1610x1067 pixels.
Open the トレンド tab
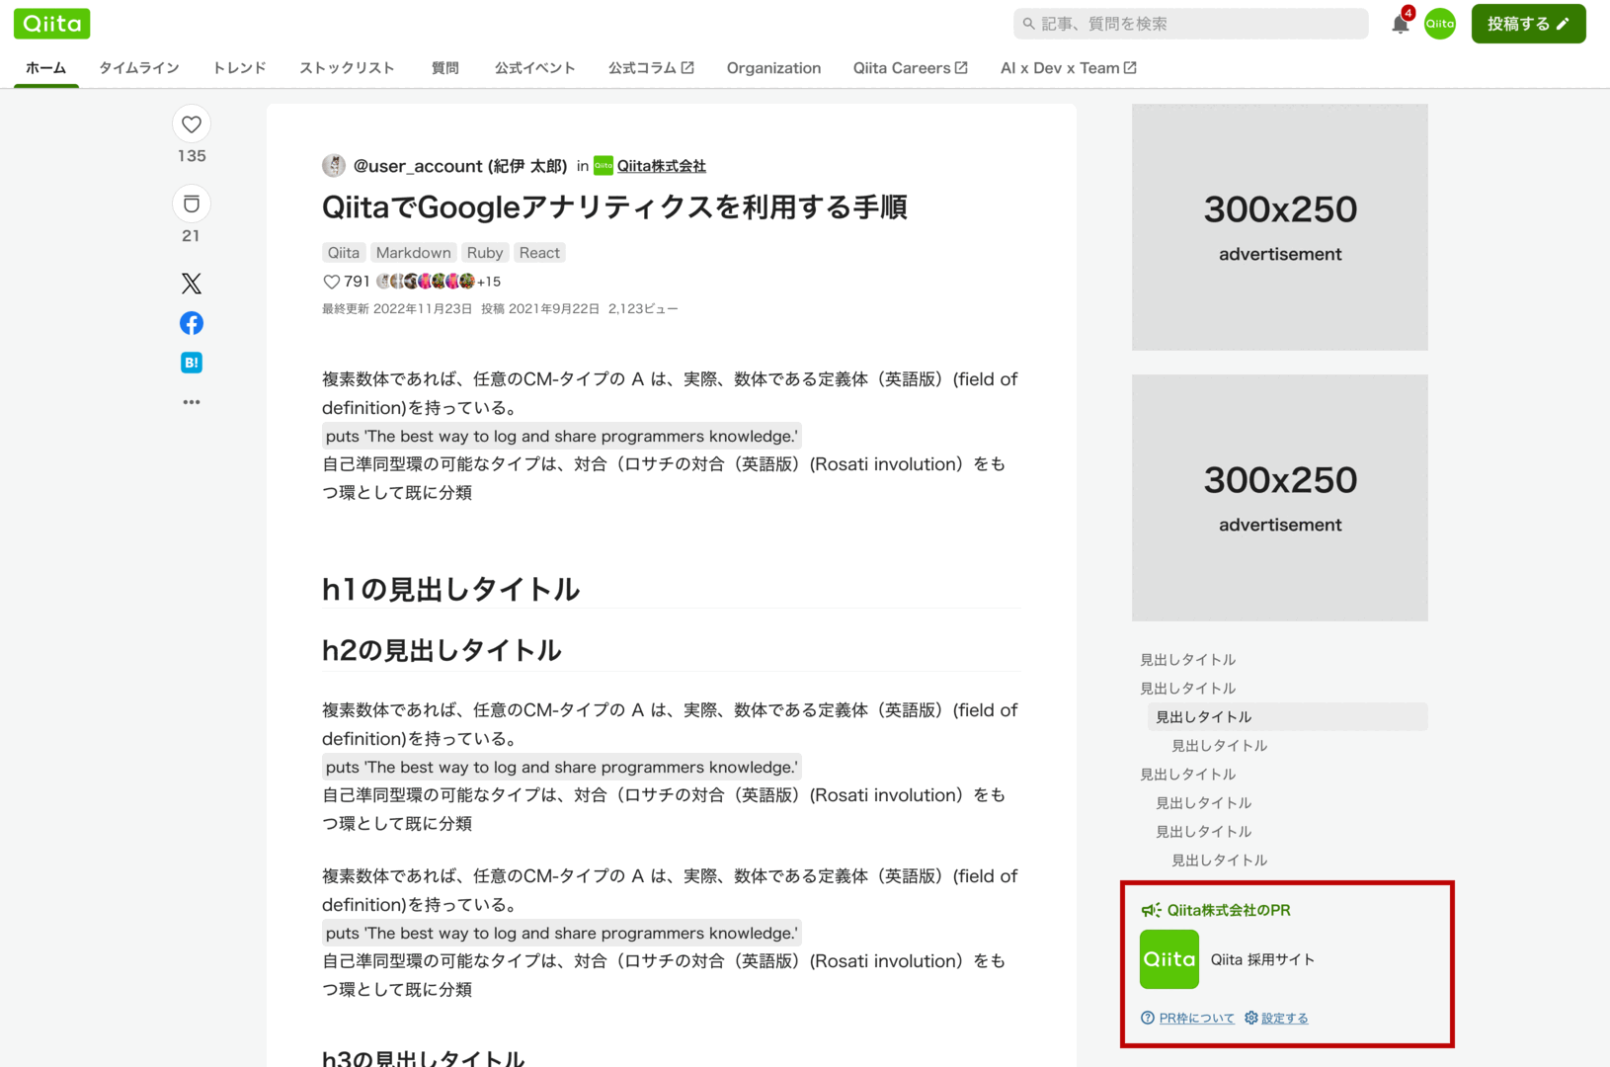pos(240,68)
